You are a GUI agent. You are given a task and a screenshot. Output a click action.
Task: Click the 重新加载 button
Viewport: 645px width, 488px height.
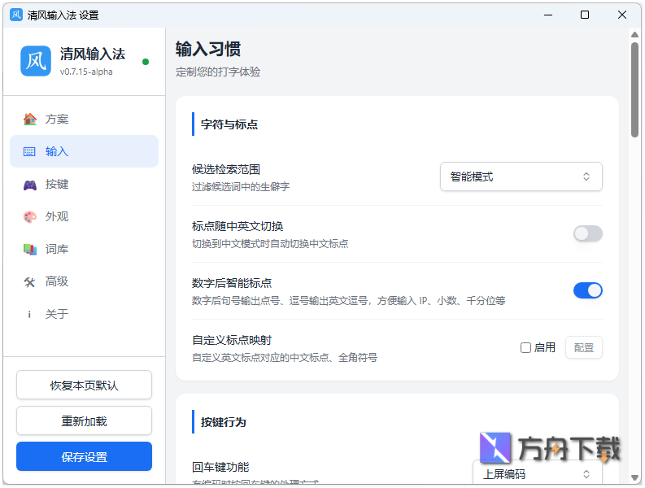coord(84,421)
